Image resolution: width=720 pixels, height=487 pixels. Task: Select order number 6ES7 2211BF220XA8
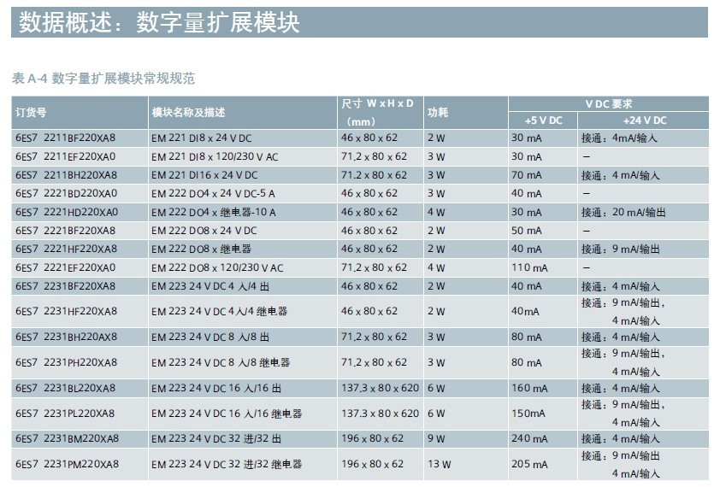pos(65,138)
